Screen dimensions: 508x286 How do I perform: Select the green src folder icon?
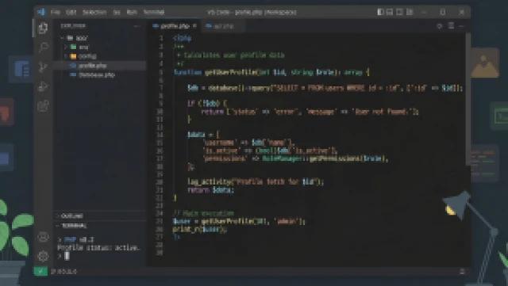(74, 47)
